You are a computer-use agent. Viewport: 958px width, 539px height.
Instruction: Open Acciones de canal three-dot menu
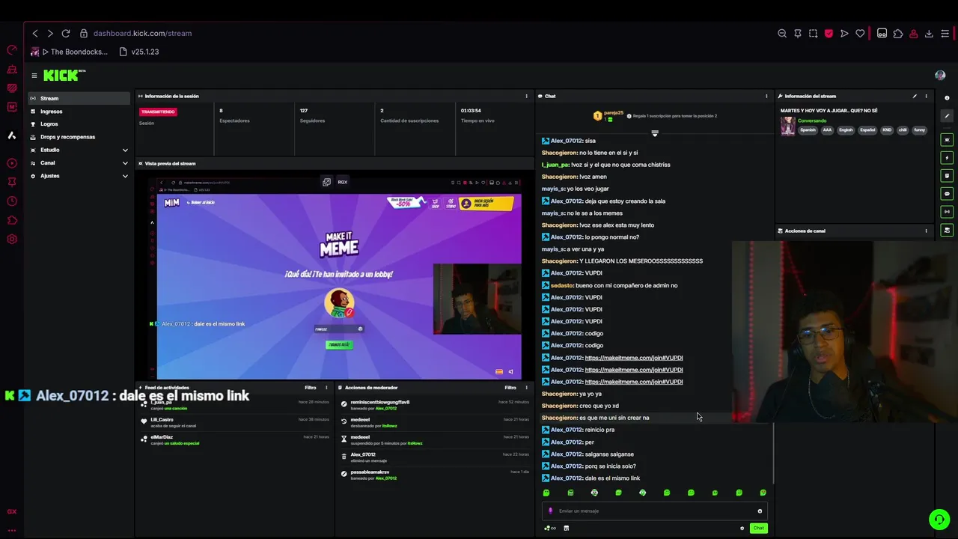[926, 231]
